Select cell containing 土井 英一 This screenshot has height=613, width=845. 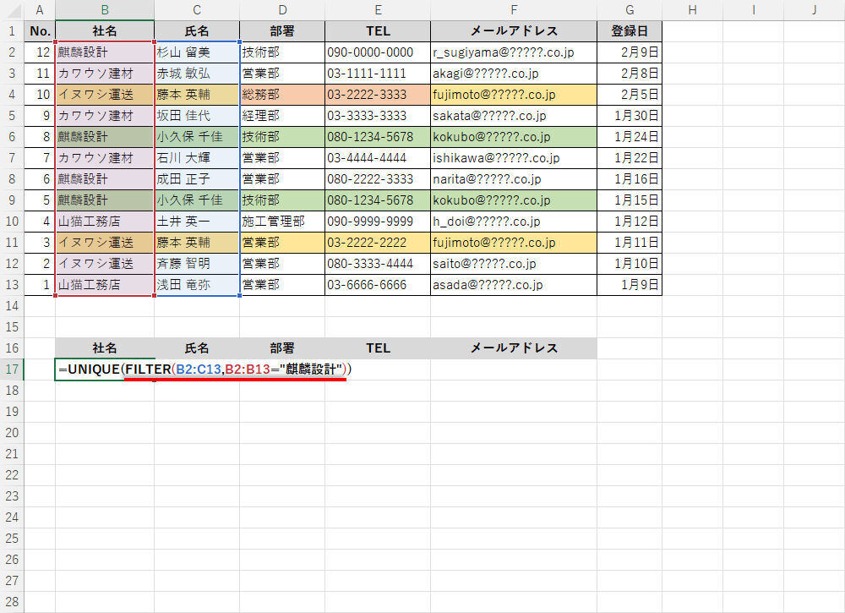[197, 221]
